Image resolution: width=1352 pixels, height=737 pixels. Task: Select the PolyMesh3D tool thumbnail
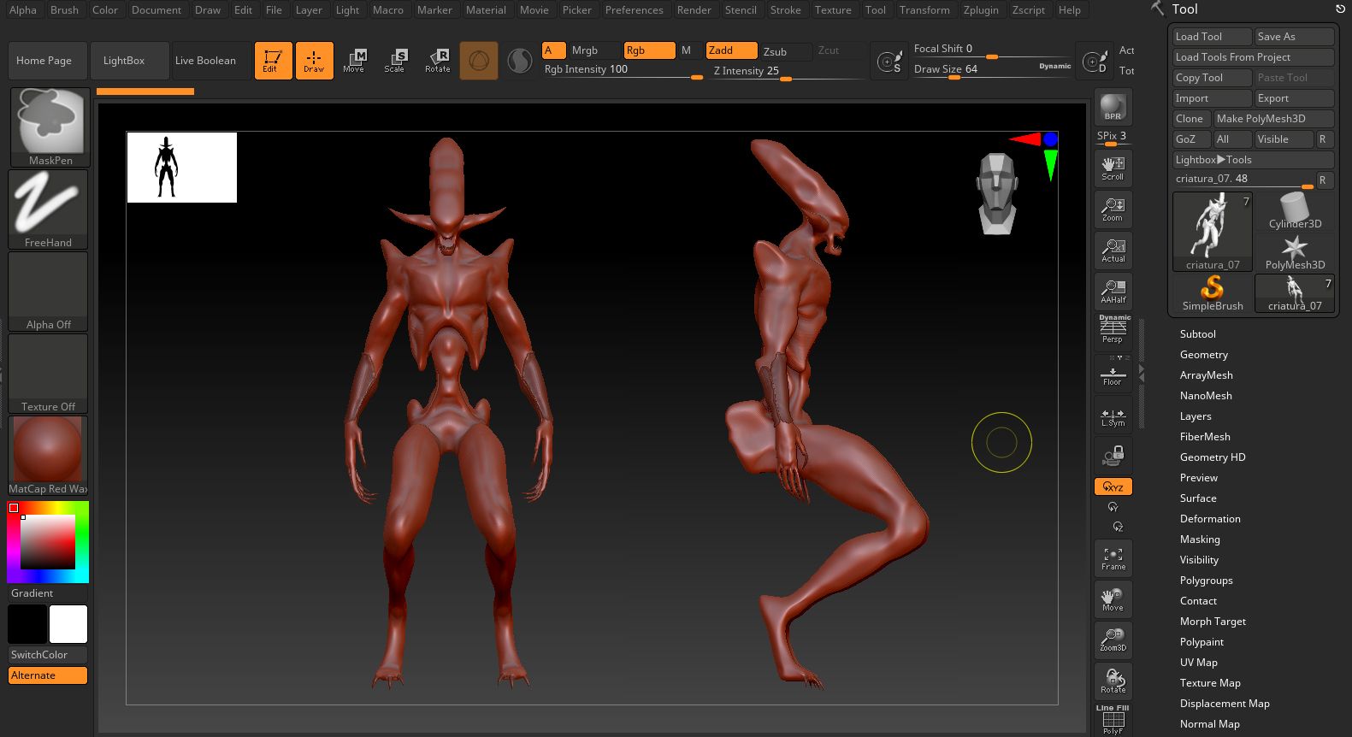tap(1294, 253)
